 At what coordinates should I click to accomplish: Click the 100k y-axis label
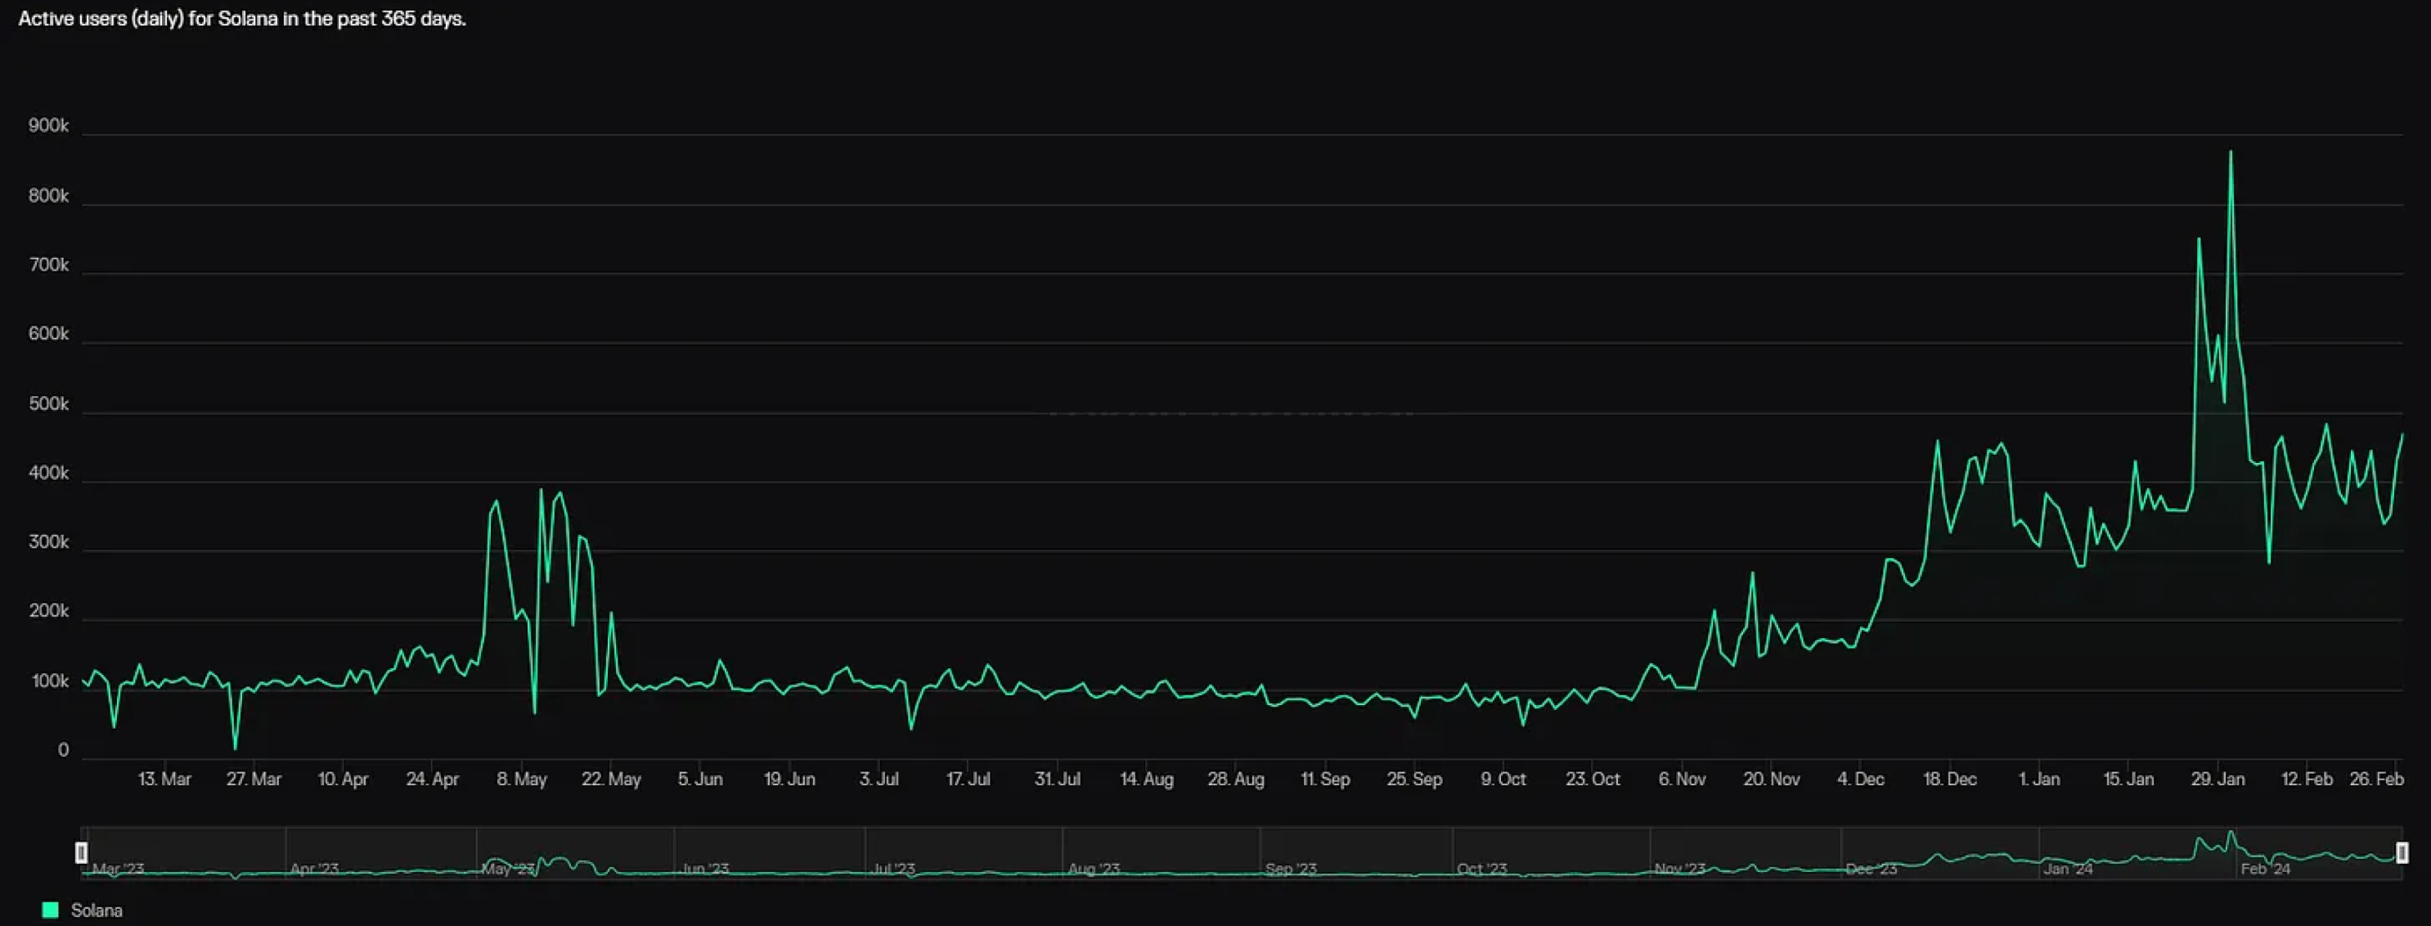[50, 681]
